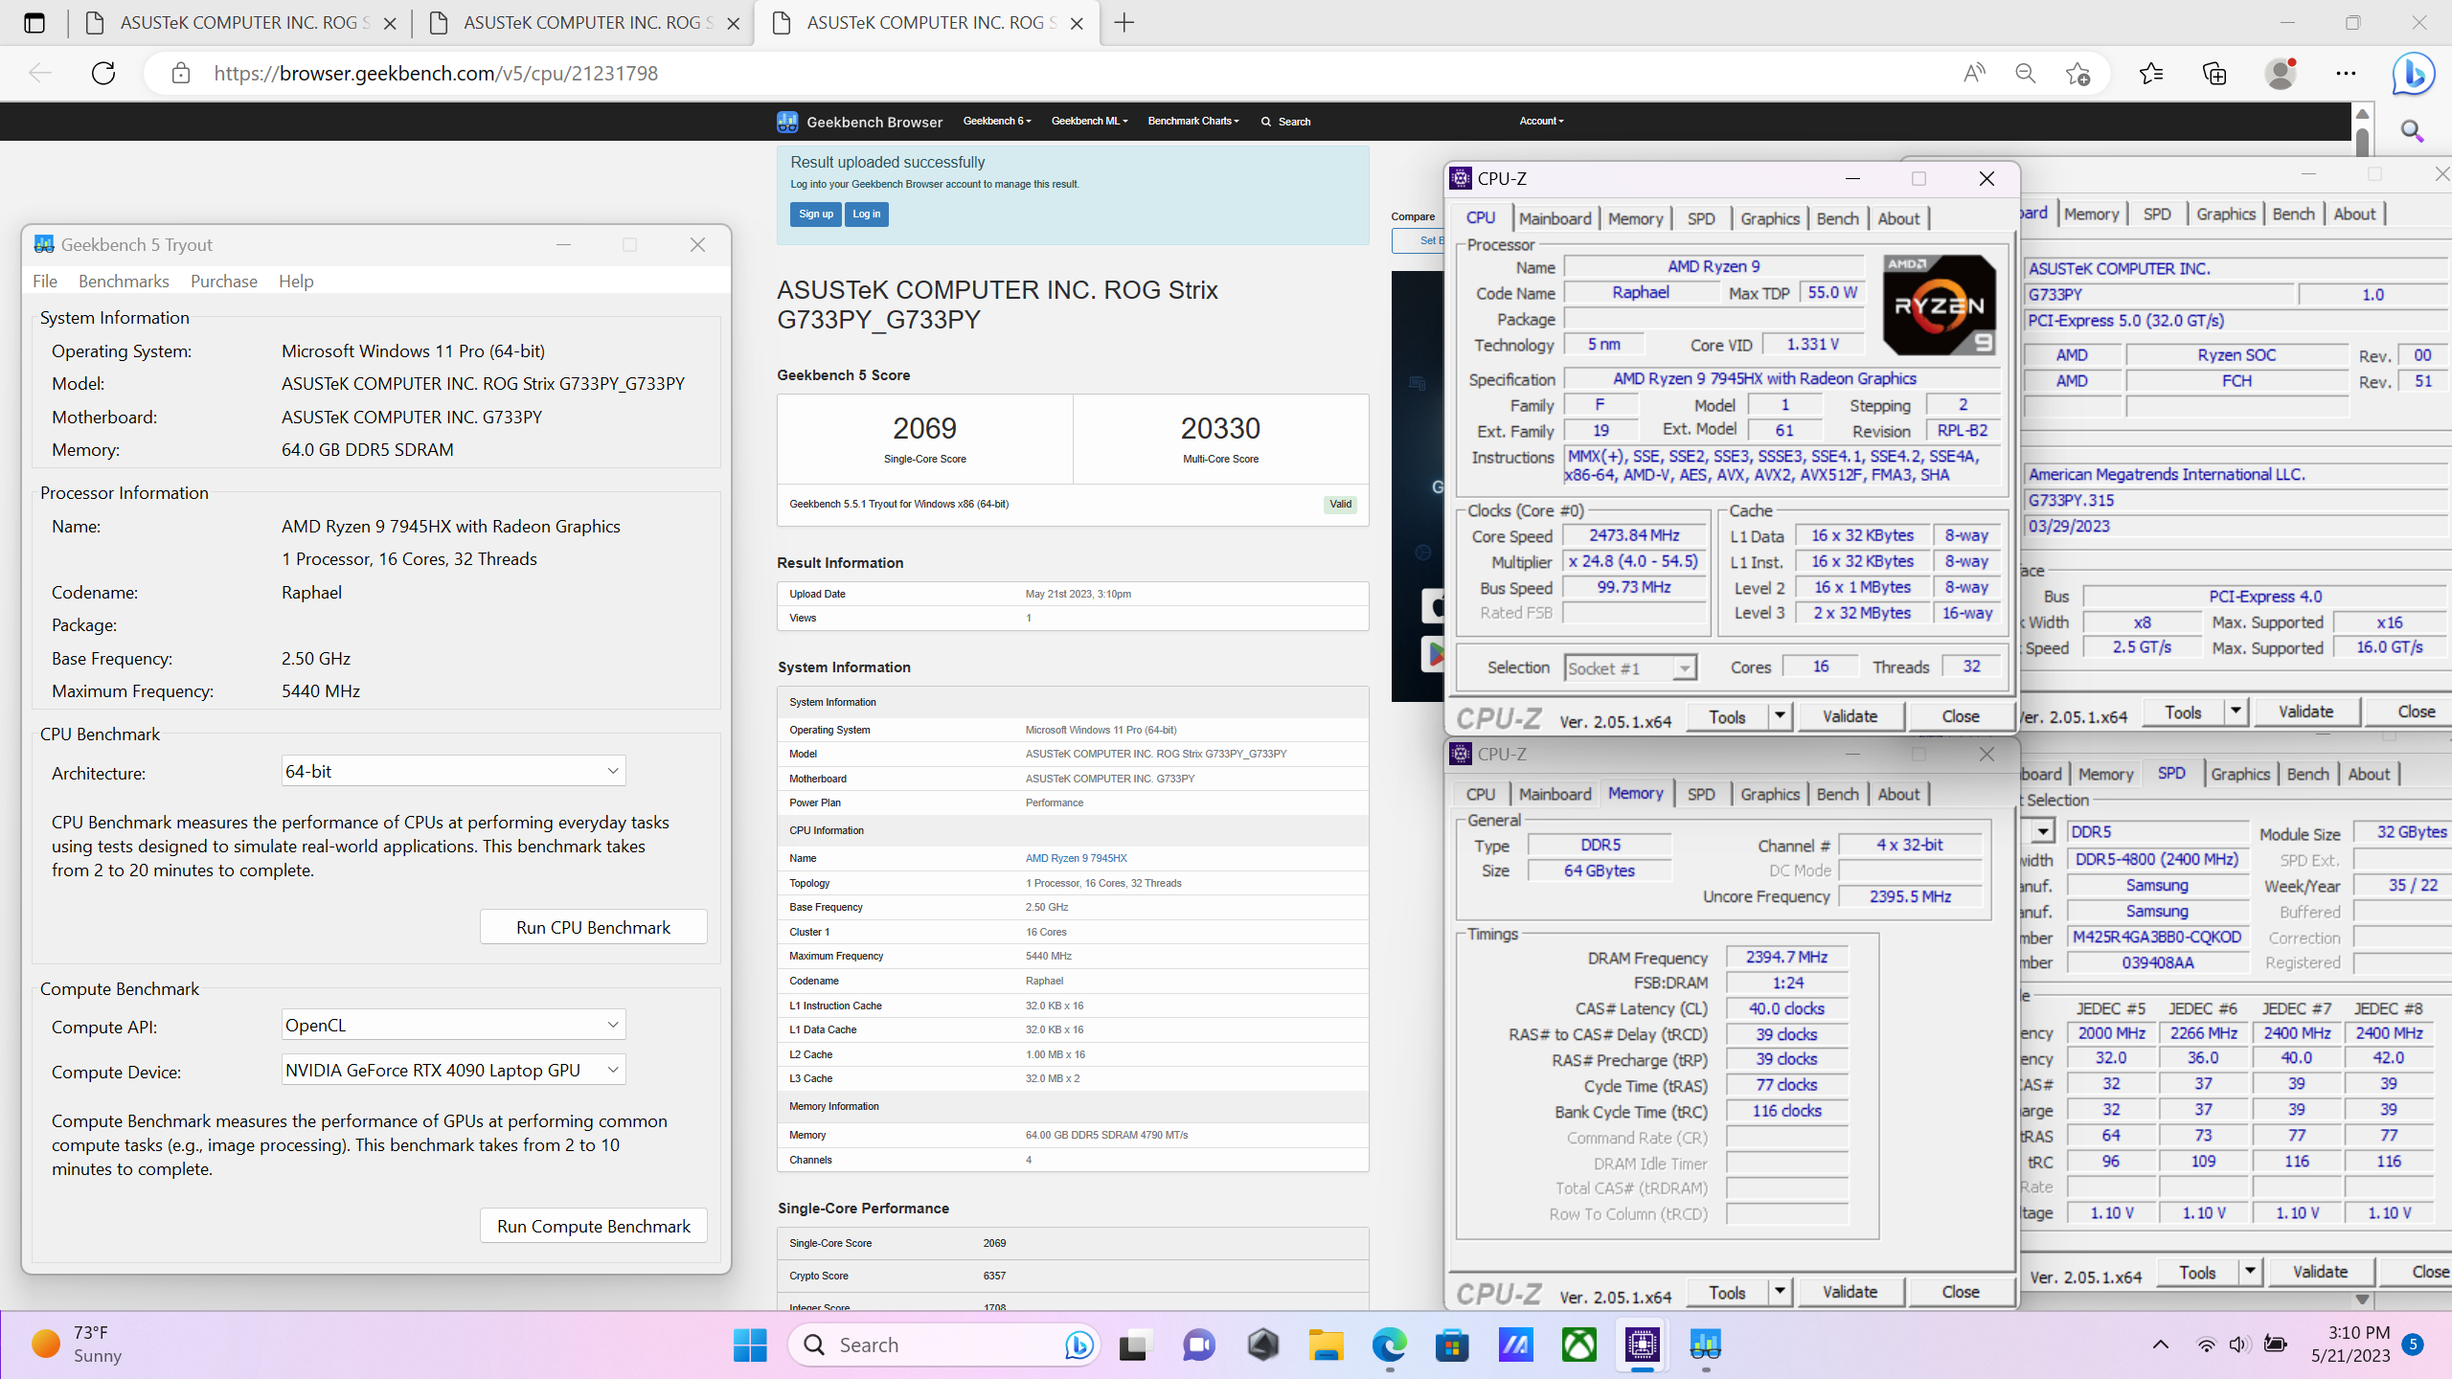Switch to Graphics tab in SPD CPU-Z window
The image size is (2452, 1379).
coord(2239,774)
